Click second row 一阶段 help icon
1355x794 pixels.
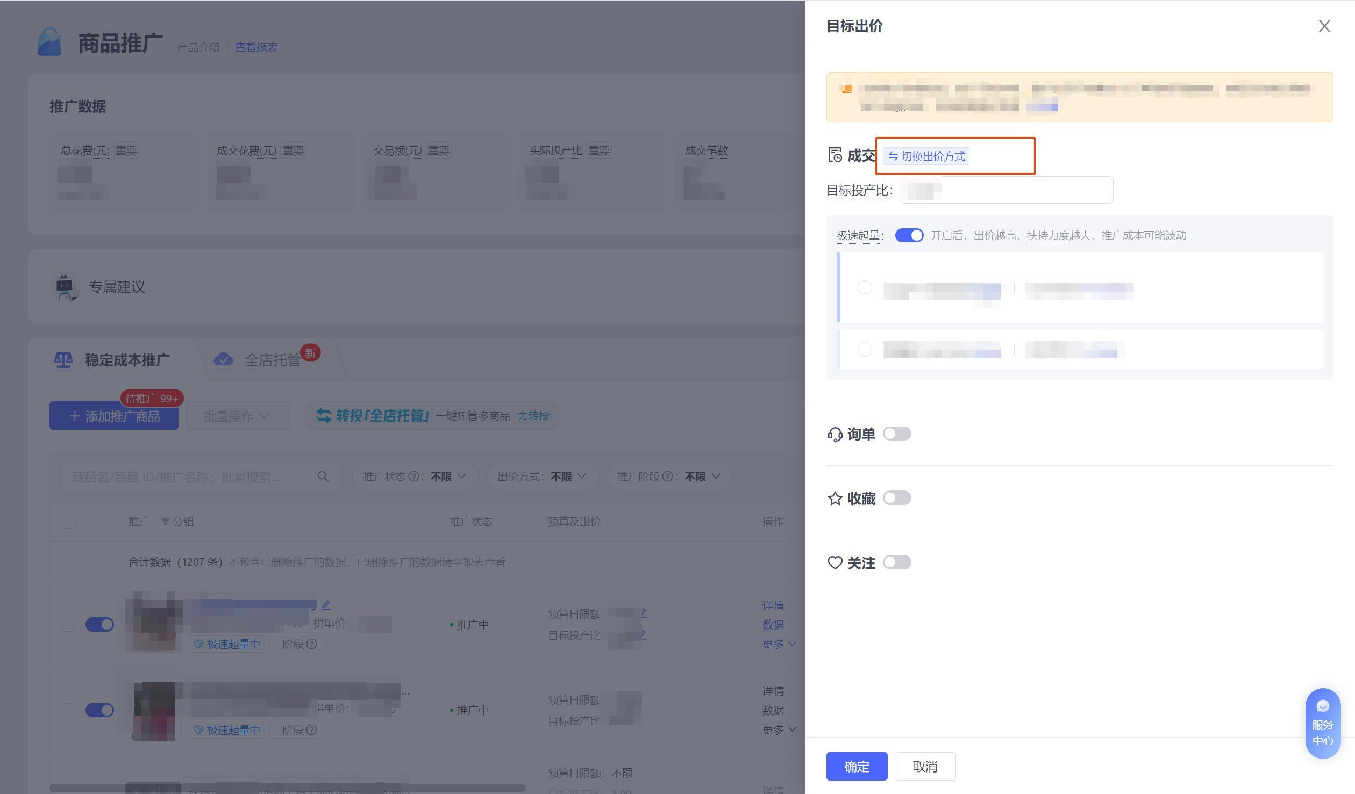[x=311, y=730]
